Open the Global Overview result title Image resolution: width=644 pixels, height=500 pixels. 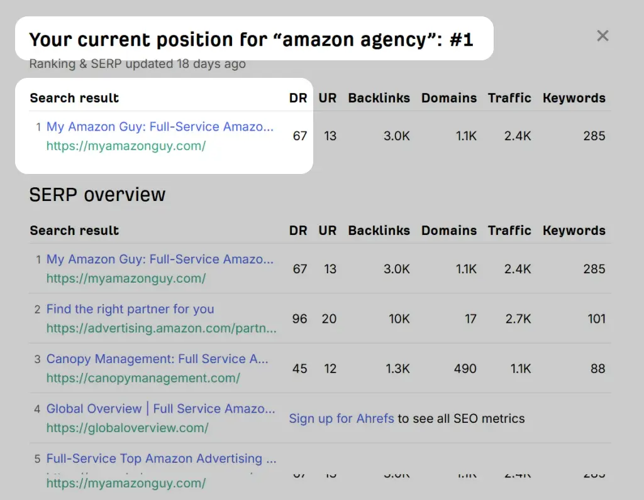(x=160, y=409)
